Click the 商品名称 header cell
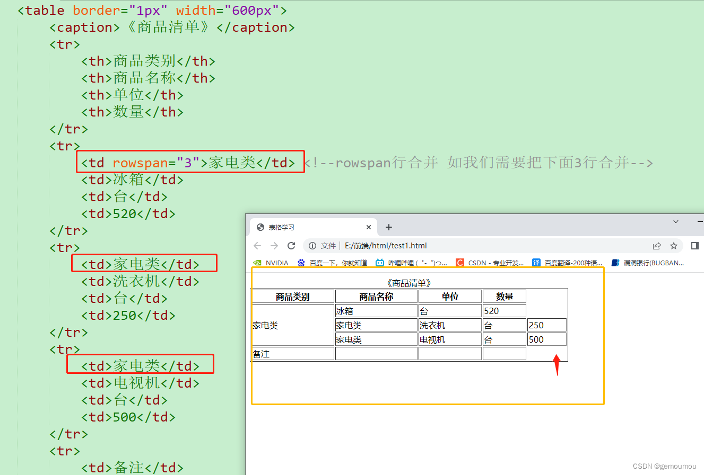The image size is (704, 475). (x=376, y=297)
